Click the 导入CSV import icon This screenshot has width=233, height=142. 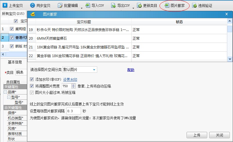pos(88,5)
